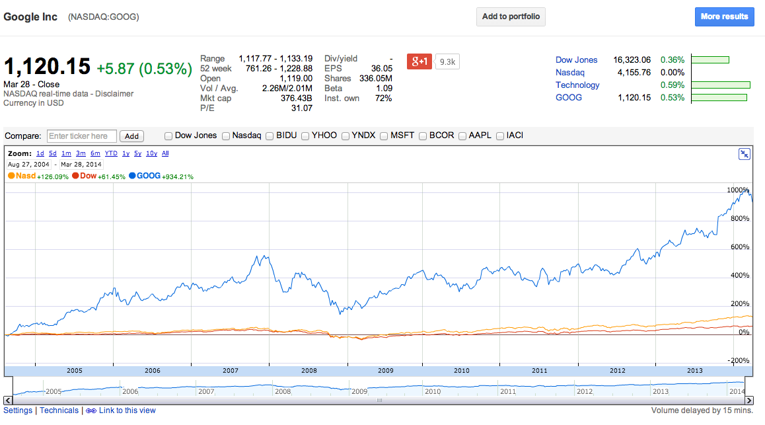Click the end date Mar 28, 2014 field
Image resolution: width=765 pixels, height=425 pixels.
(x=81, y=165)
